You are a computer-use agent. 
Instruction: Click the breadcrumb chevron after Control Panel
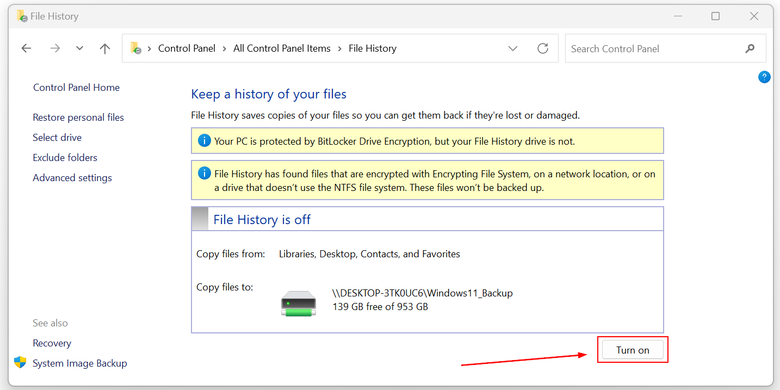pos(225,48)
